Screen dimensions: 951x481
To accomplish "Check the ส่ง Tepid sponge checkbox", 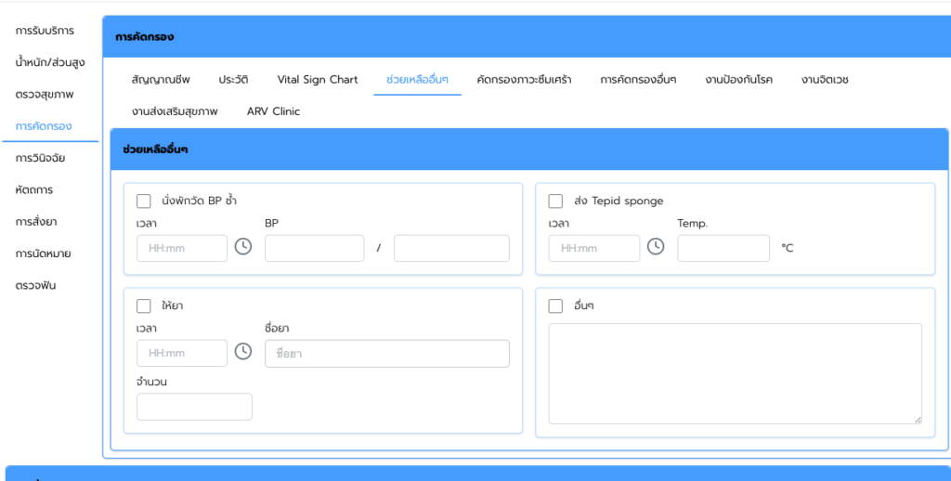I will coord(556,201).
